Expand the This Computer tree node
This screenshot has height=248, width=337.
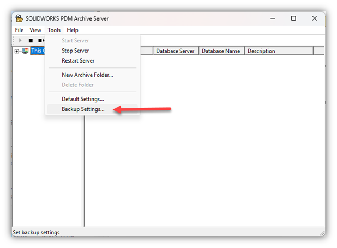16,51
